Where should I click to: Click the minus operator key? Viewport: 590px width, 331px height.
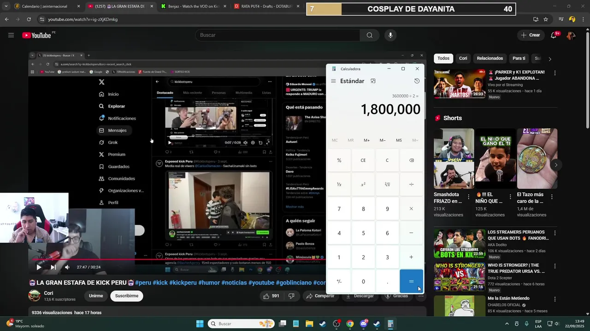coord(411,233)
